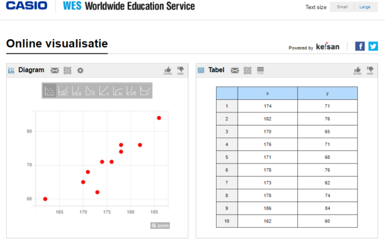
Task: Click the zoom button under the chart
Action: tap(160, 225)
